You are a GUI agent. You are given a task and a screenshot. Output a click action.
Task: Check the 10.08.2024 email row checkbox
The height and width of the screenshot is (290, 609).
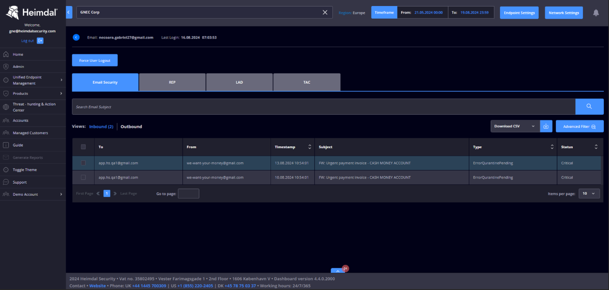(x=83, y=178)
